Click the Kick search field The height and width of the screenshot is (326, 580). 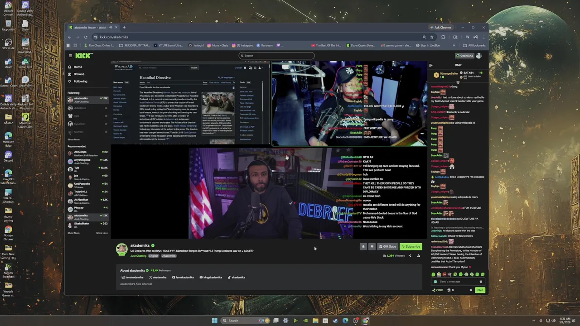click(x=276, y=56)
